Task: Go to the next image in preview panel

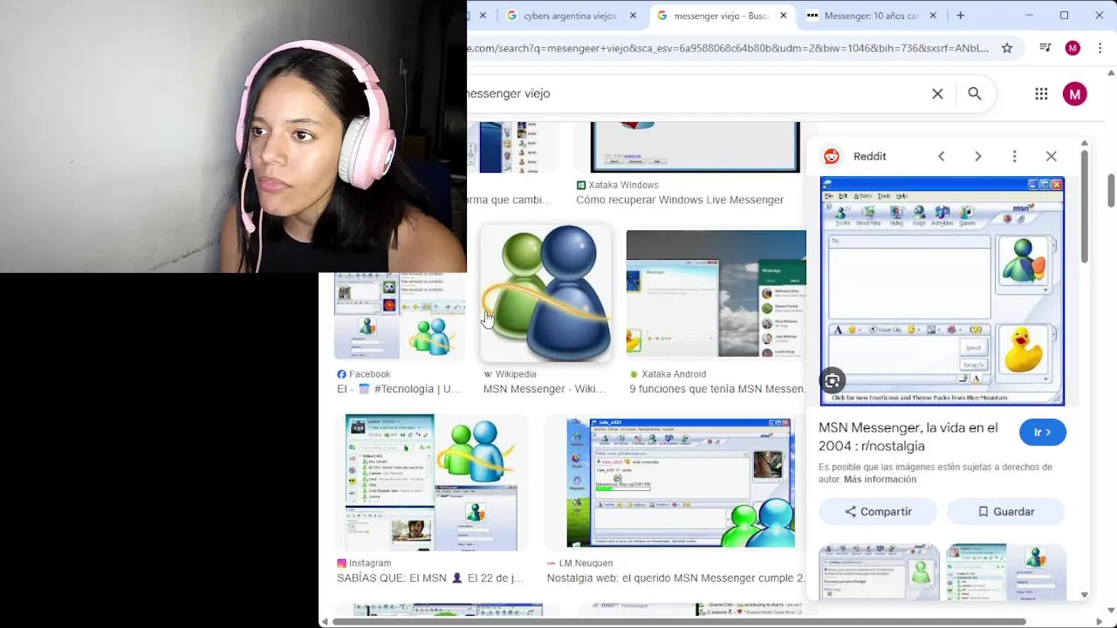Action: click(x=977, y=156)
